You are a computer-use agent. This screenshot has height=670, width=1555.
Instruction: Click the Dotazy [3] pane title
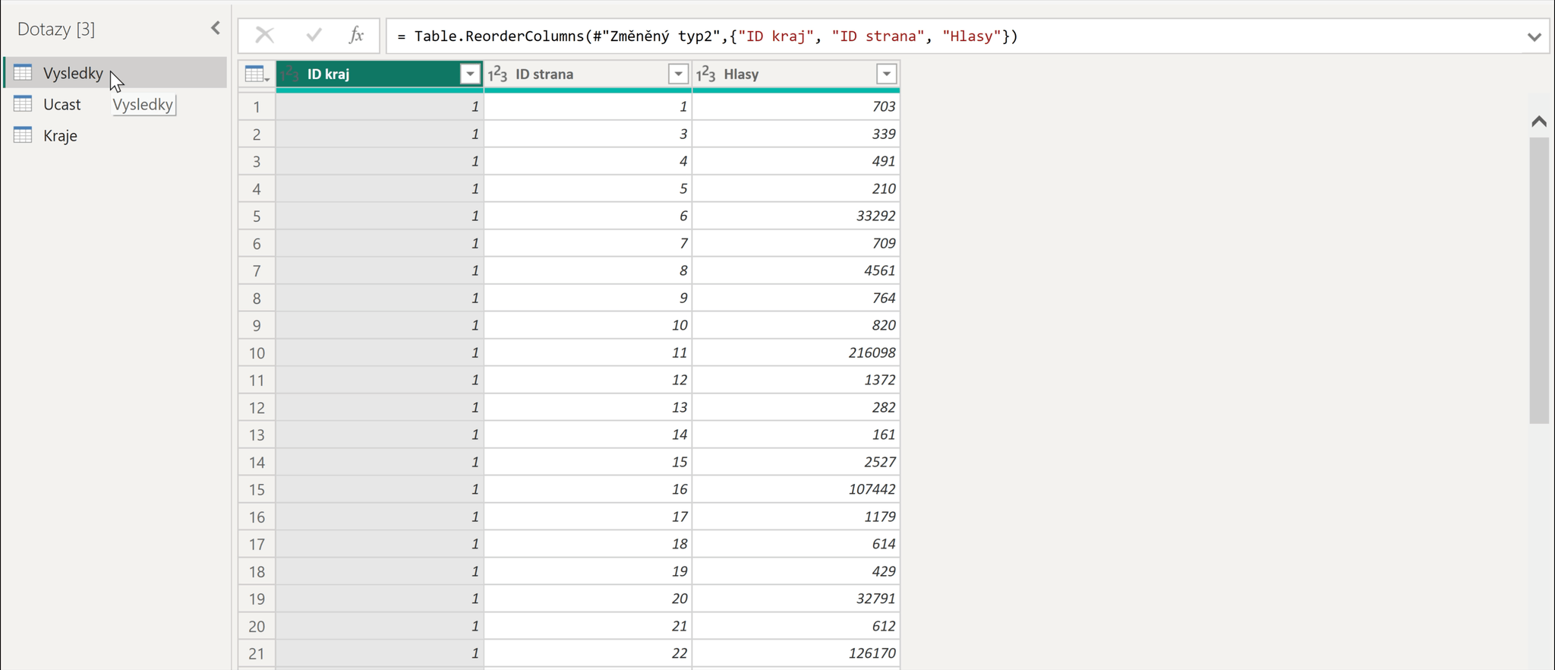coord(56,29)
